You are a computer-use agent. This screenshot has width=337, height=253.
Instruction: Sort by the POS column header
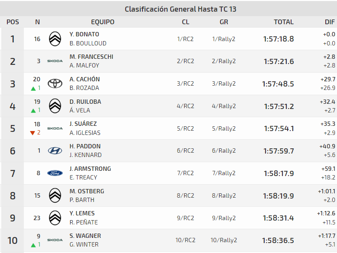tap(13, 22)
